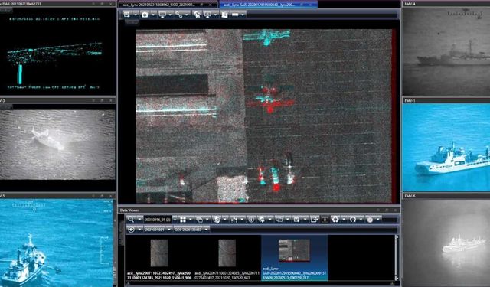Click the save disk icon in Data Viewer
Viewport: 490px width, 287px height.
[x=296, y=220]
